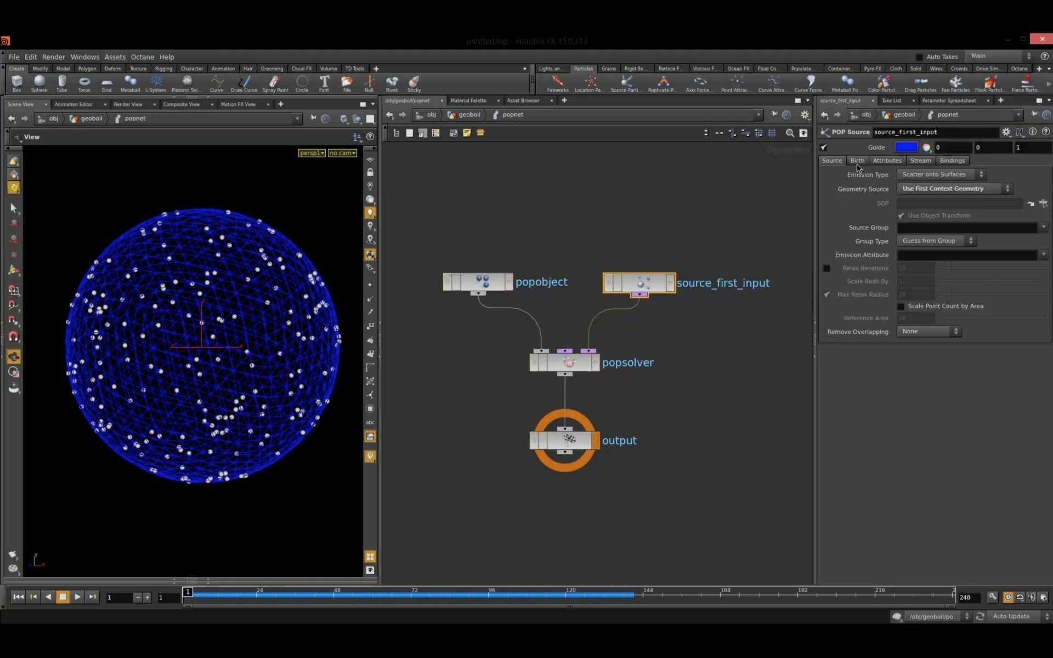Open Geometry Source dropdown options

(1007, 189)
